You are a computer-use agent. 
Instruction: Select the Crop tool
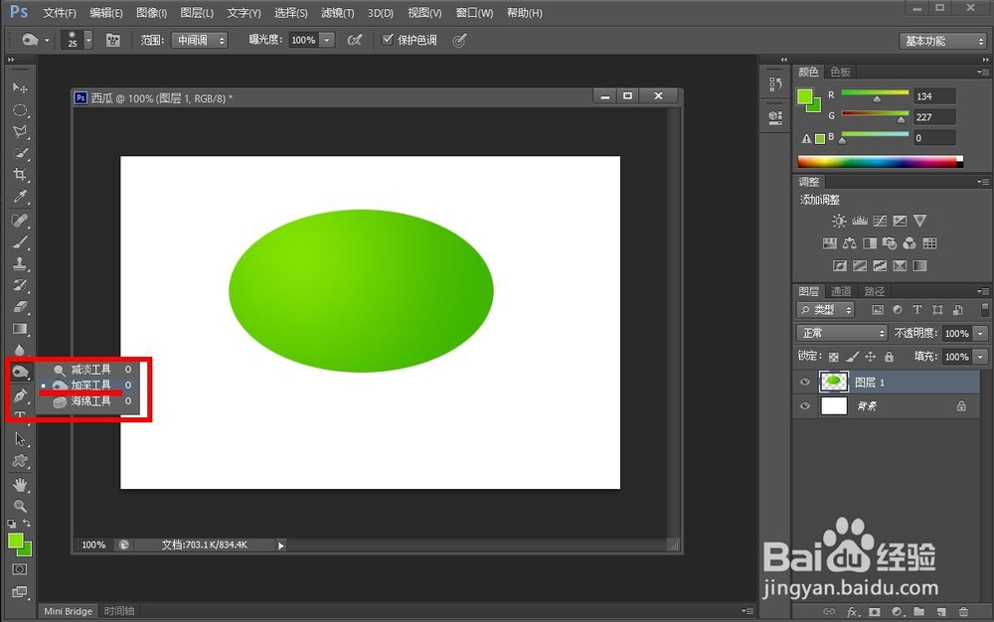pyautogui.click(x=20, y=175)
